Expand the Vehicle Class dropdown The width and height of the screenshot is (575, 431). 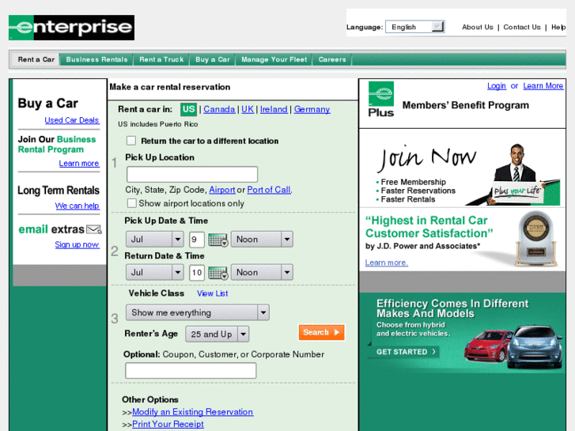tap(198, 312)
